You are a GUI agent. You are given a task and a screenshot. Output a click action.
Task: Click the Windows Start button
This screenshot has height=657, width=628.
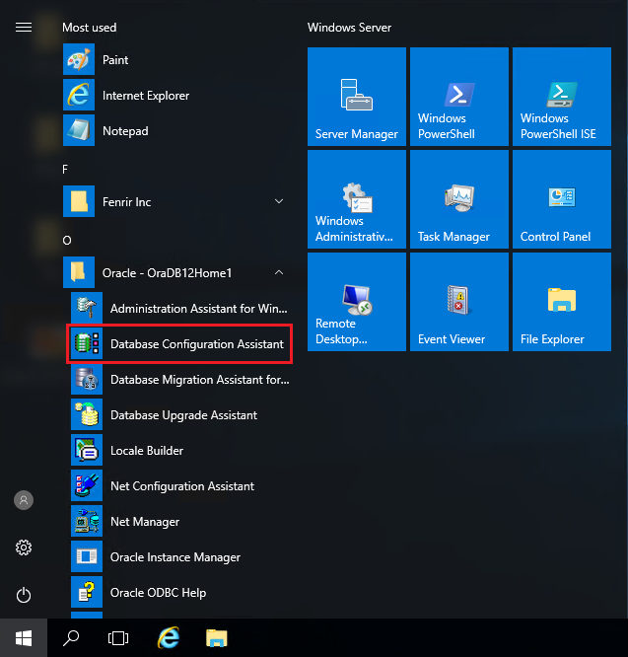pos(24,638)
